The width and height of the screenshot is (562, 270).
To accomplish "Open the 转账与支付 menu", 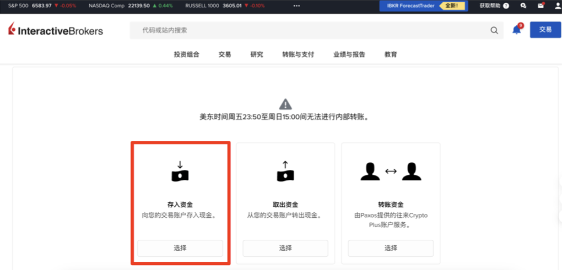I will coord(298,54).
